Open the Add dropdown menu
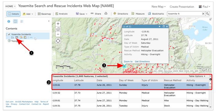This screenshot has width=220, height=111. (28, 14)
